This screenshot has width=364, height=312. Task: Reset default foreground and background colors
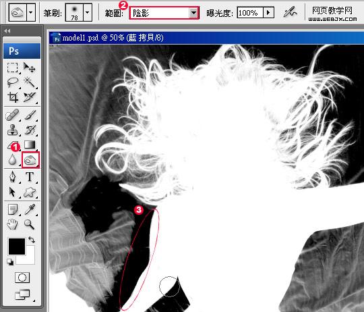(10, 262)
